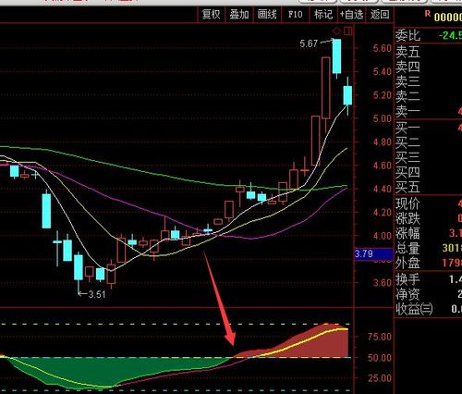This screenshot has height=394, width=462.
Task: Click the 买一 bid level row
Action: coord(429,128)
